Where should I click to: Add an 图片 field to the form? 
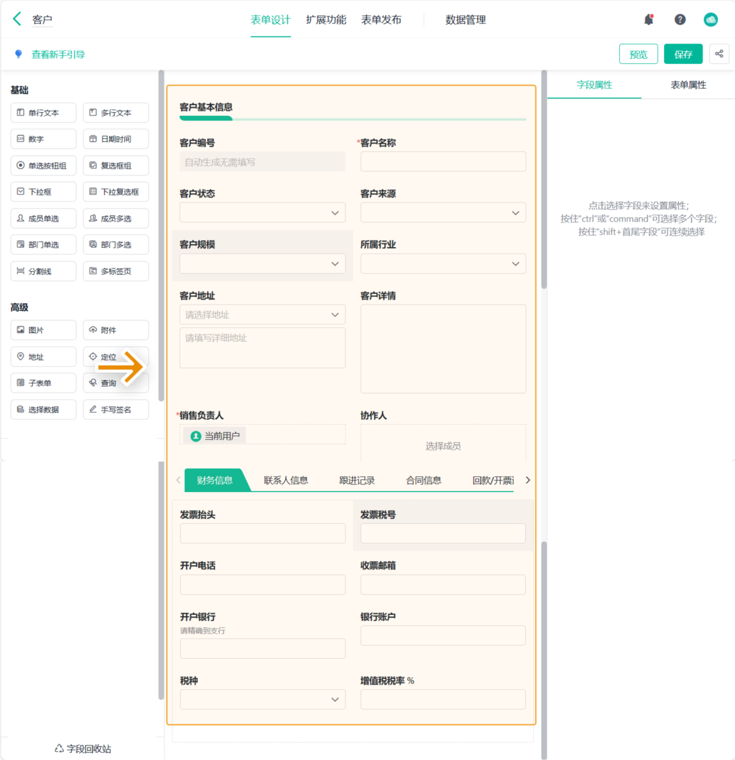tap(43, 330)
